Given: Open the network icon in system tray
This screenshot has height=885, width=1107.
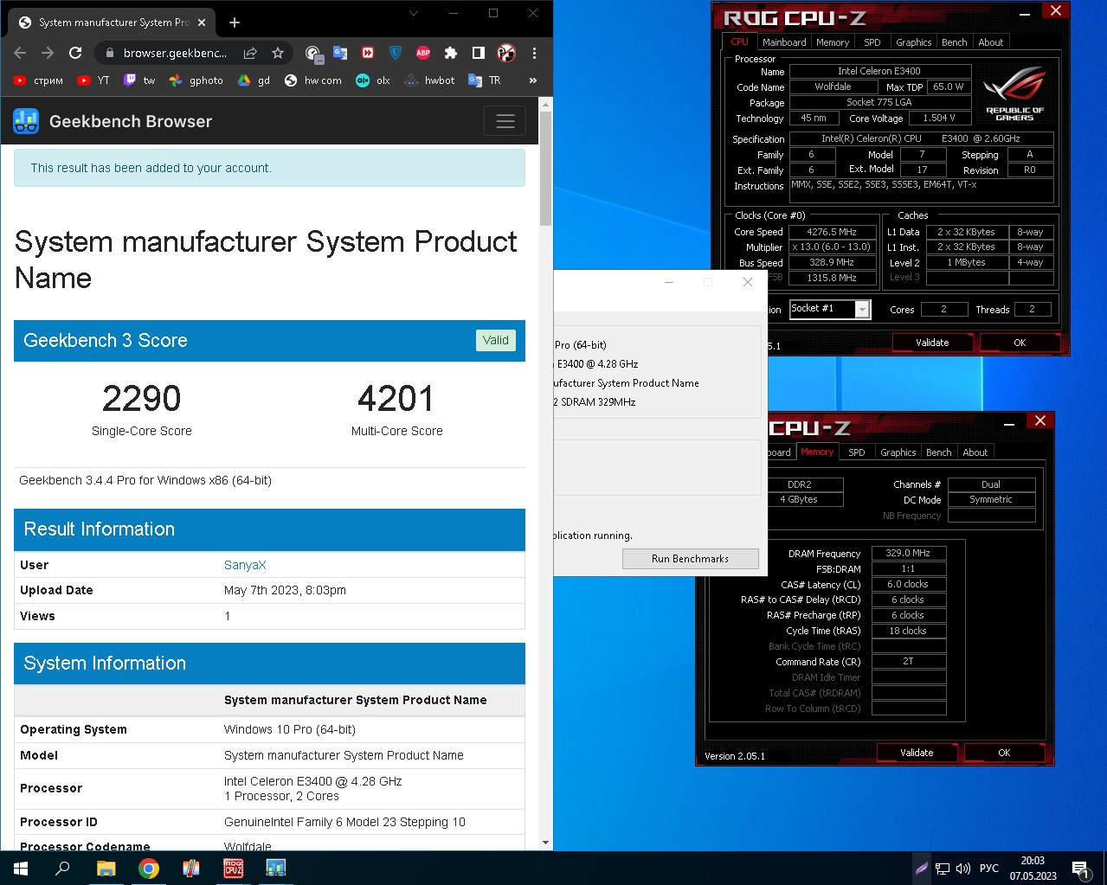Looking at the screenshot, I should coord(943,869).
